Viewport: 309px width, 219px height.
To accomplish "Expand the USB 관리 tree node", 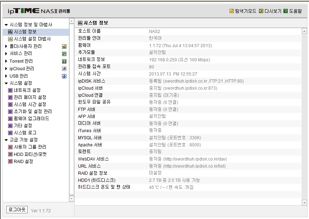I will point(6,76).
